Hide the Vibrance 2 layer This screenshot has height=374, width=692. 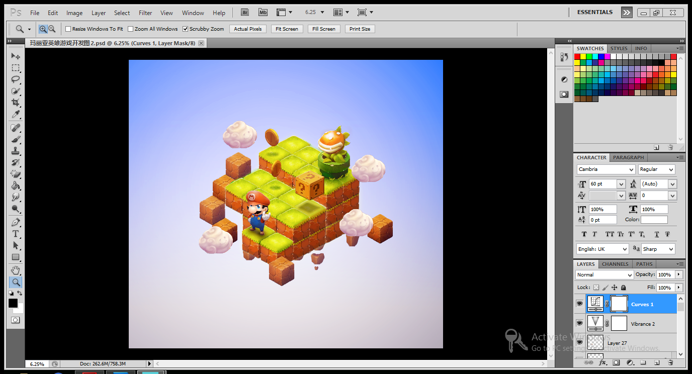tap(579, 323)
